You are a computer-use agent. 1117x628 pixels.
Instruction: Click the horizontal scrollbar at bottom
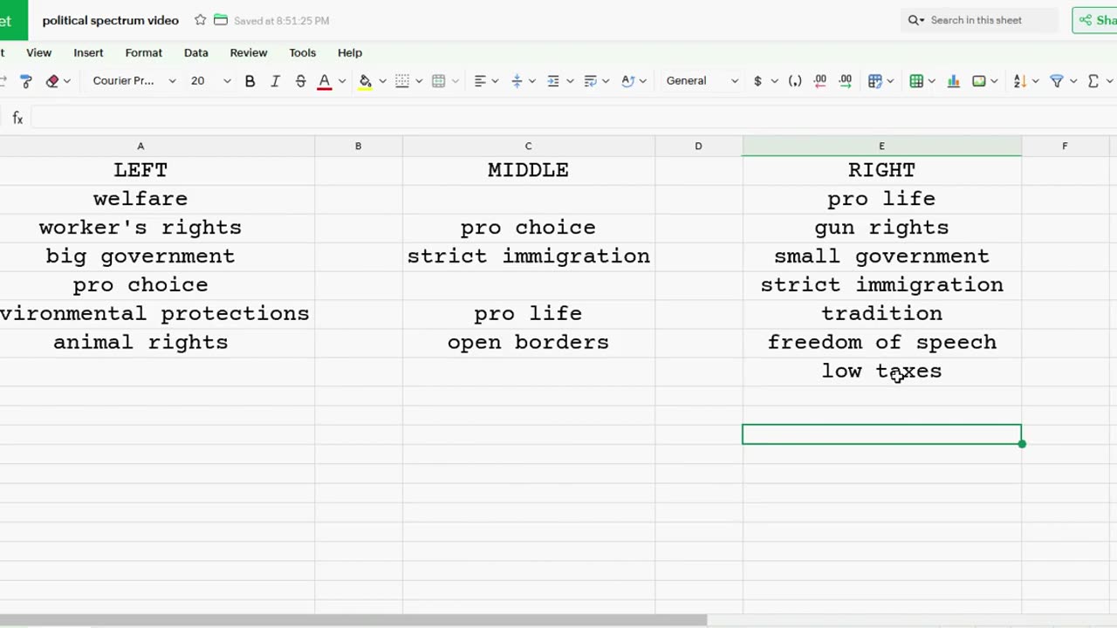pos(353,620)
